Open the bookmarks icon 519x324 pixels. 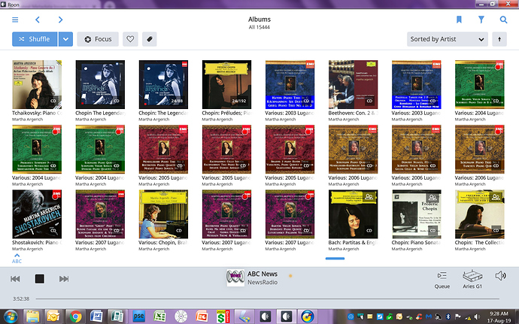(x=459, y=20)
